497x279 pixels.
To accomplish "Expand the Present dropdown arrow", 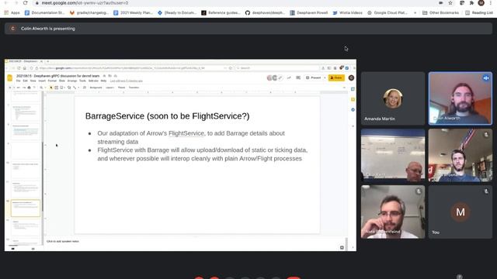I will point(325,77).
